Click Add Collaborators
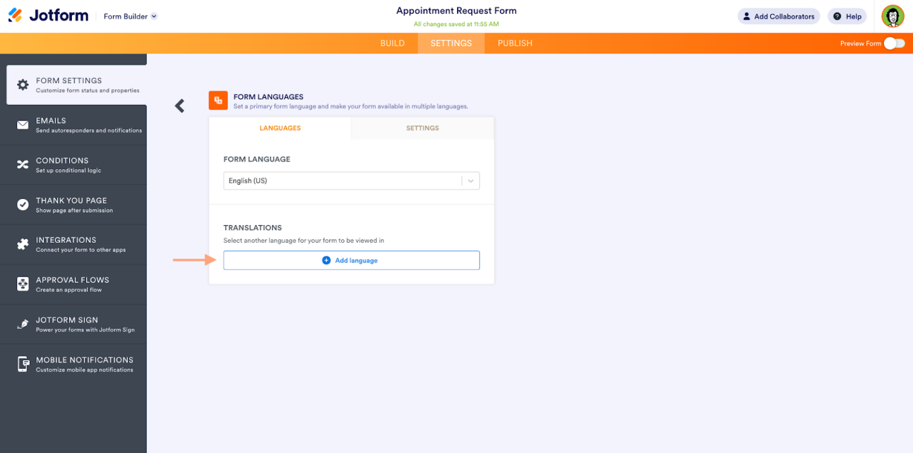Image resolution: width=913 pixels, height=453 pixels. (x=779, y=16)
